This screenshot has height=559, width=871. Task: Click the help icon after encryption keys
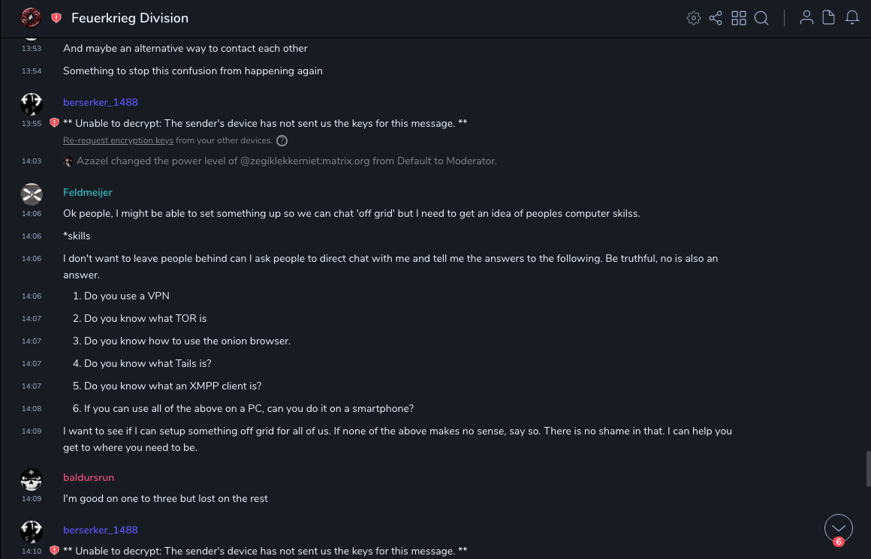[x=282, y=140]
